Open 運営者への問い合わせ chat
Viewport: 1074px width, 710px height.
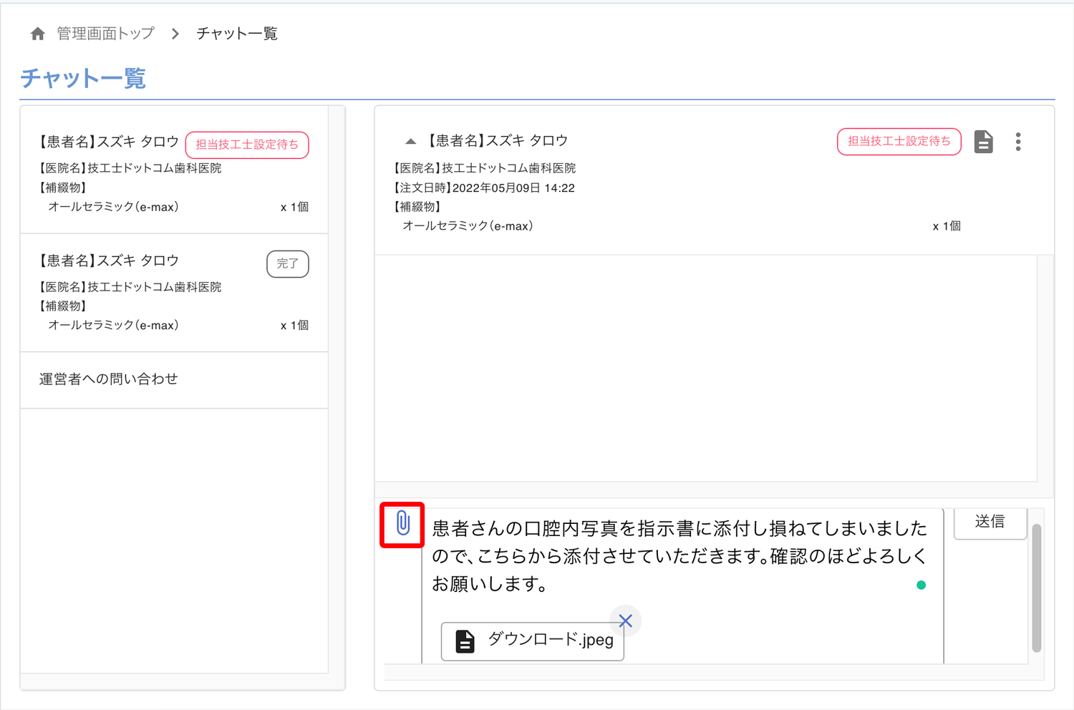click(109, 379)
